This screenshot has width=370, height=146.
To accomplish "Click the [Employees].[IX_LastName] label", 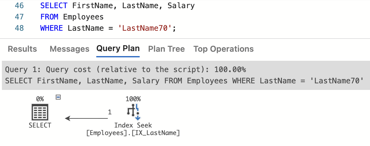I will click(x=133, y=133).
